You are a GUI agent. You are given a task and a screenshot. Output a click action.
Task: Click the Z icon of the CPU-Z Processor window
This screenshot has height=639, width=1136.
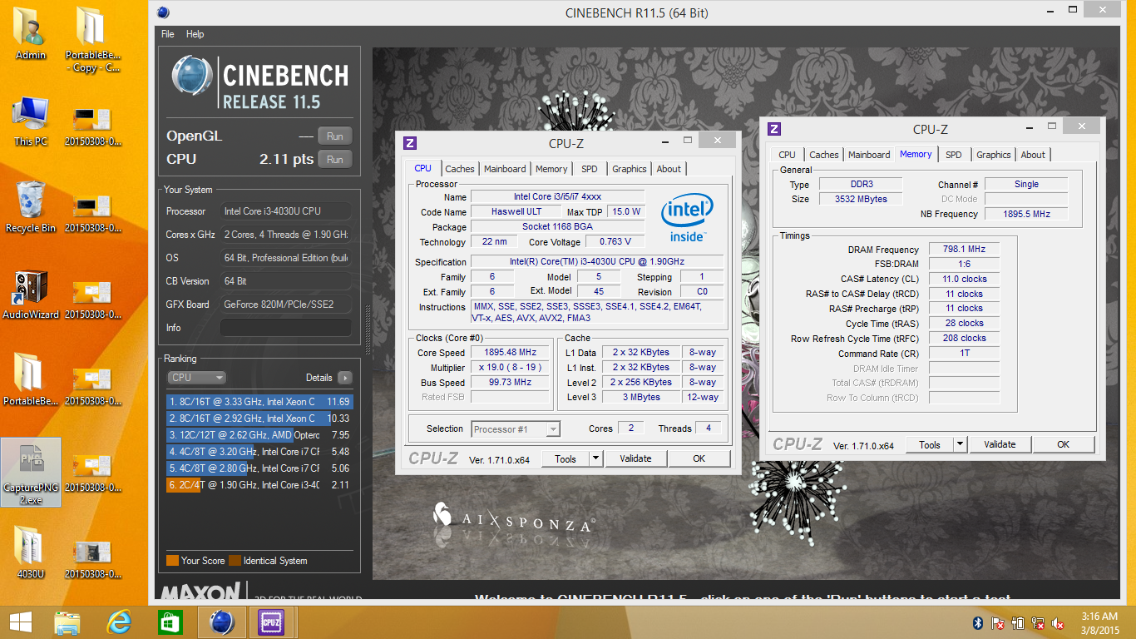(x=409, y=143)
